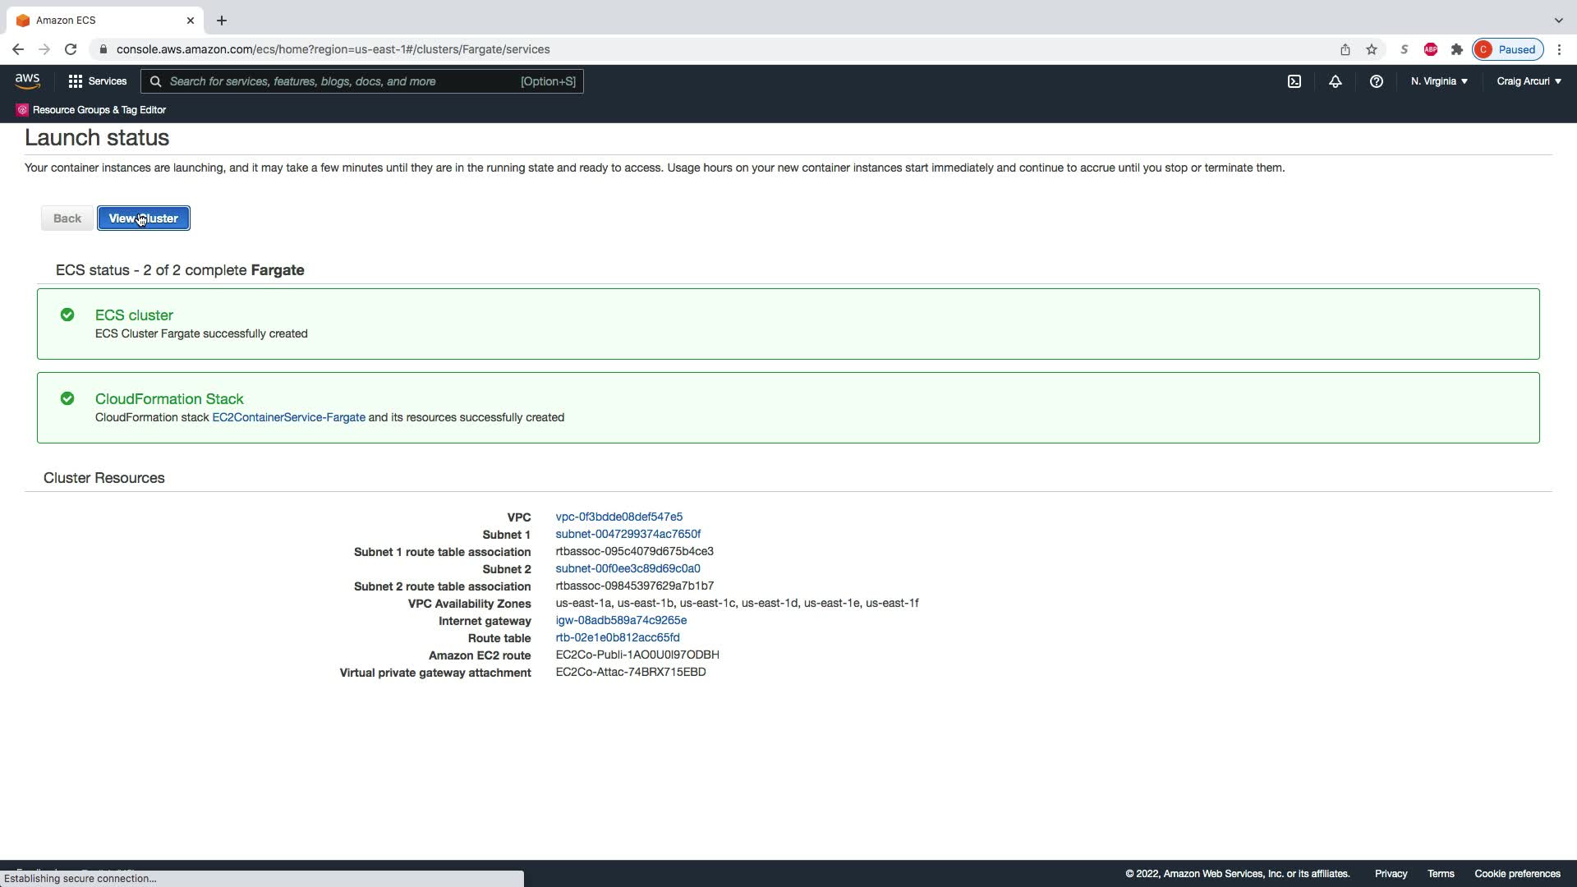The height and width of the screenshot is (887, 1577).
Task: Open AWS CloudShell terminal icon
Action: [x=1294, y=81]
